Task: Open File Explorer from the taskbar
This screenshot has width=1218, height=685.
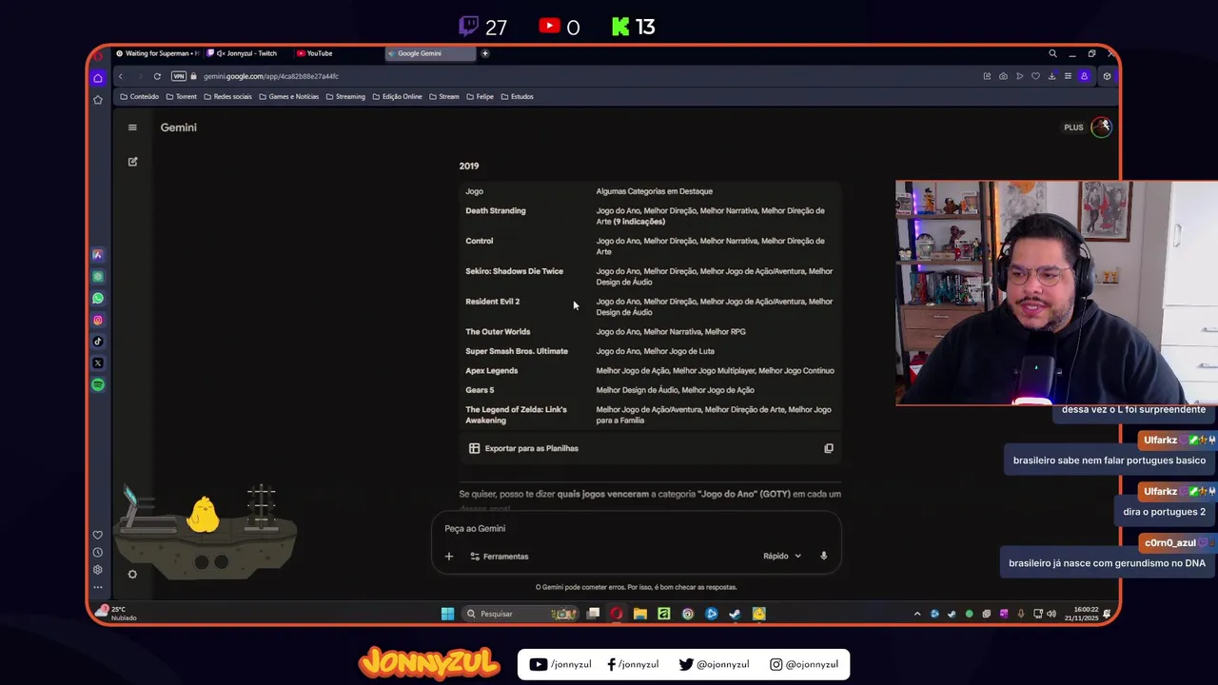Action: point(640,614)
